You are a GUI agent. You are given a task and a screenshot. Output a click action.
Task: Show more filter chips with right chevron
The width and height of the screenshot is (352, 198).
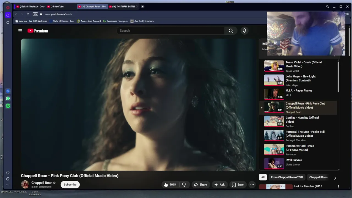pyautogui.click(x=335, y=178)
